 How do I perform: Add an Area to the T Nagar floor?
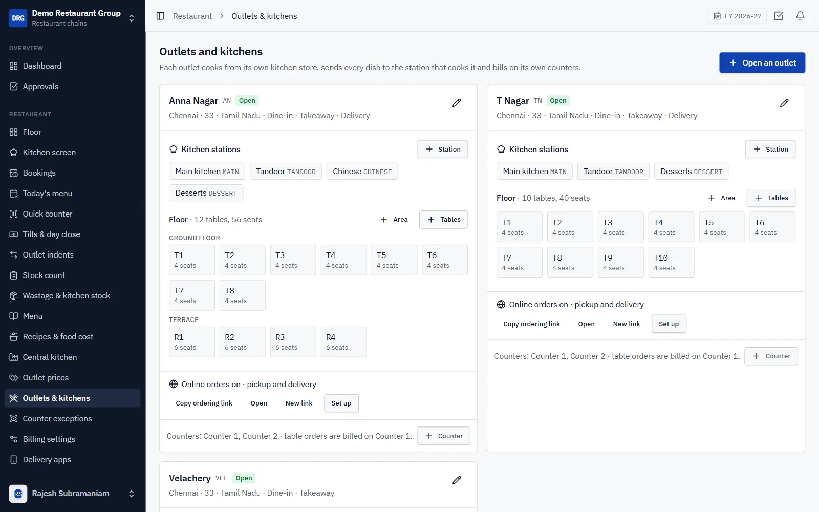(721, 198)
